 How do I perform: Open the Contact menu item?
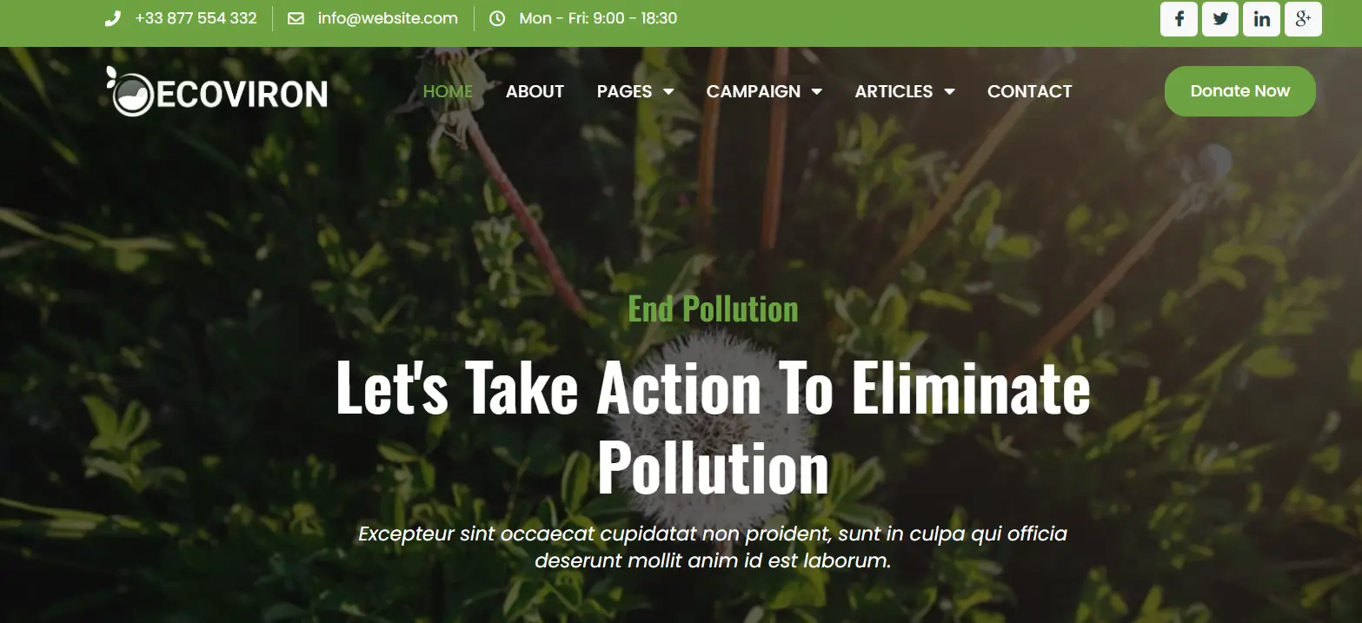[x=1029, y=91]
